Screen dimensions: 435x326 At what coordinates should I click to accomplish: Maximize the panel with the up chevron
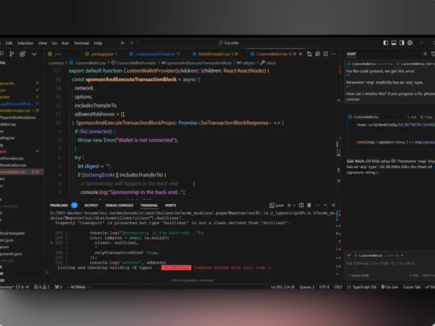point(326,205)
